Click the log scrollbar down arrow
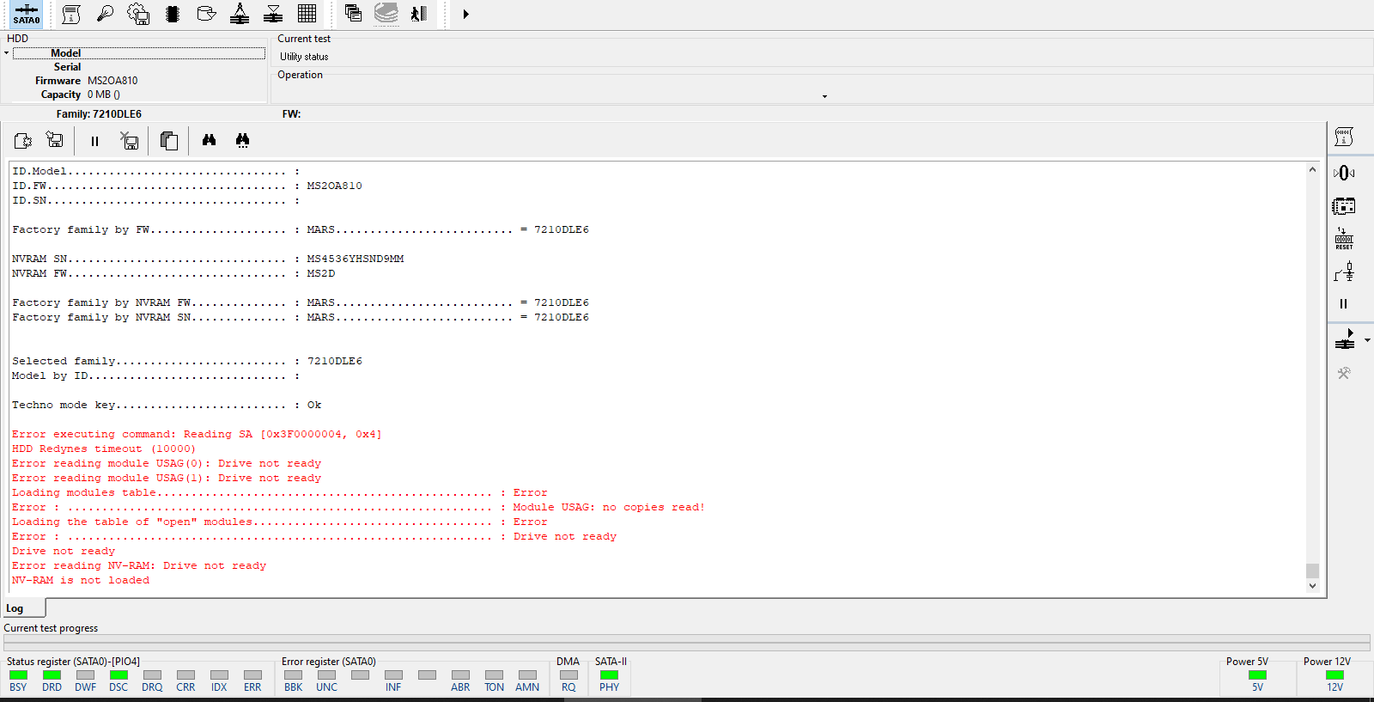The image size is (1374, 702). pos(1312,586)
